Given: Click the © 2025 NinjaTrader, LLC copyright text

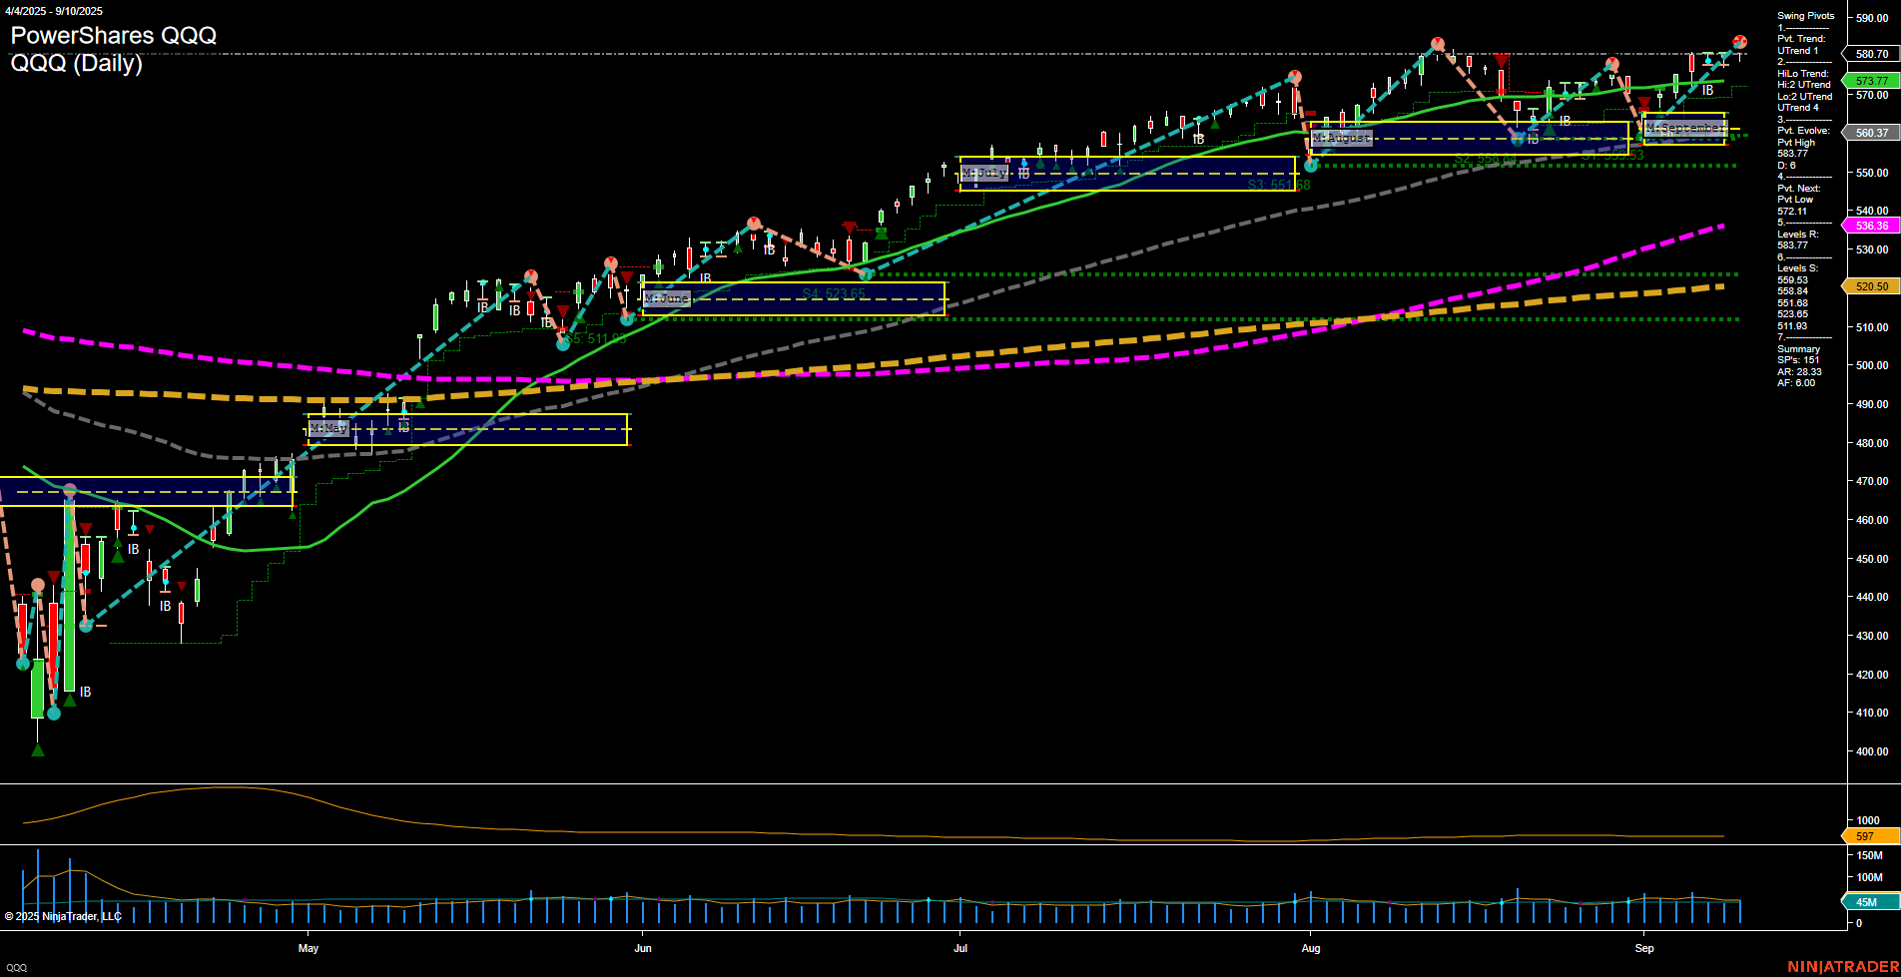Looking at the screenshot, I should tap(63, 916).
